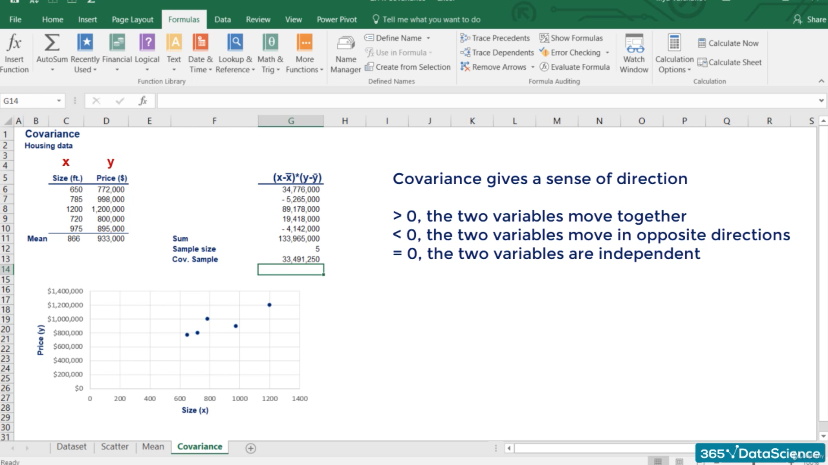The width and height of the screenshot is (828, 465).
Task: Click the Tell me what you want field
Action: (431, 20)
